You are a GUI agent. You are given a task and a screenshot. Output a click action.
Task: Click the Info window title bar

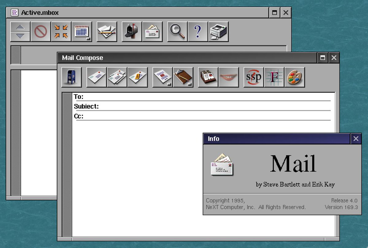pyautogui.click(x=277, y=139)
